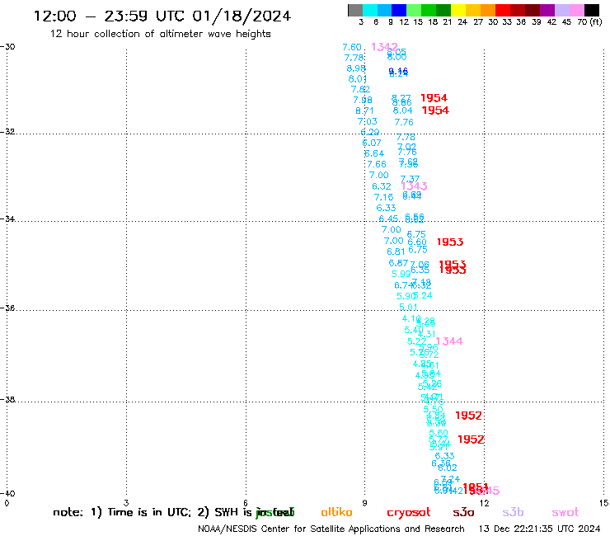Click the wave height value '7.03'
This screenshot has height=536, width=610.
[x=368, y=121]
